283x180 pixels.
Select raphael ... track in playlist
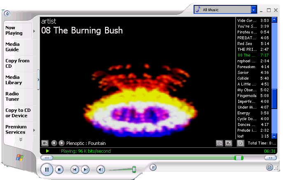(253, 61)
